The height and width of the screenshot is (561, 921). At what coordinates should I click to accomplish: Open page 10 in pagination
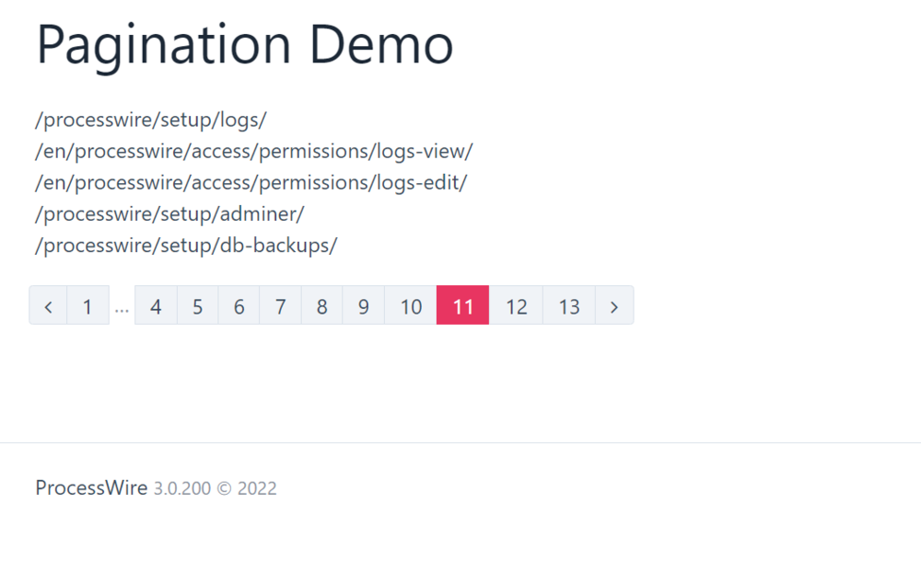click(409, 305)
